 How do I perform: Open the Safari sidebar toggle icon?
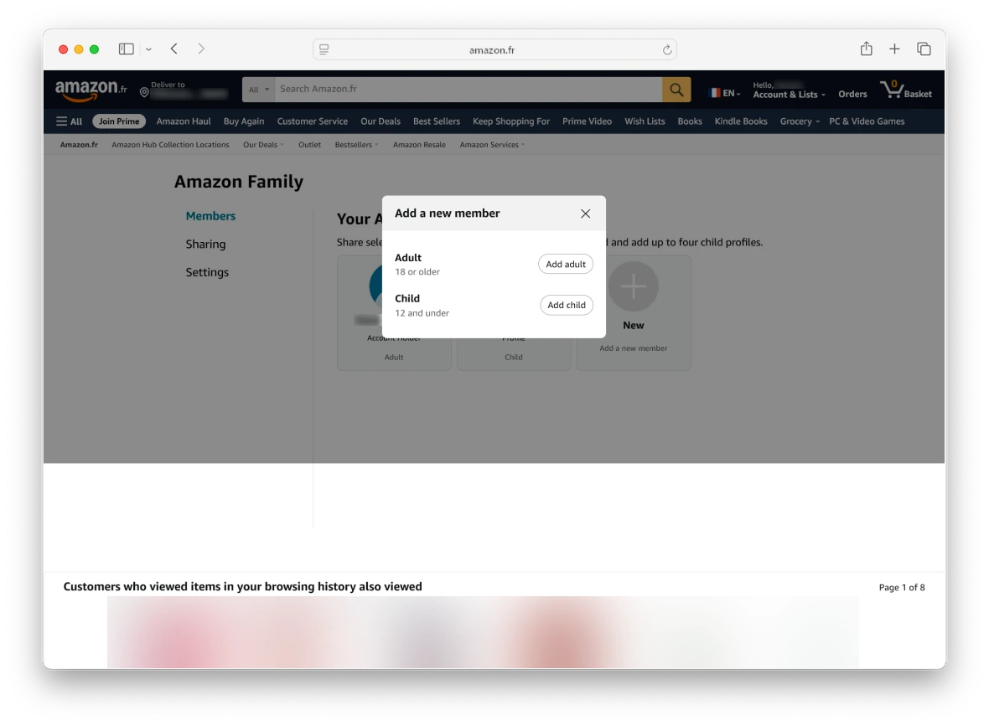[x=127, y=49]
